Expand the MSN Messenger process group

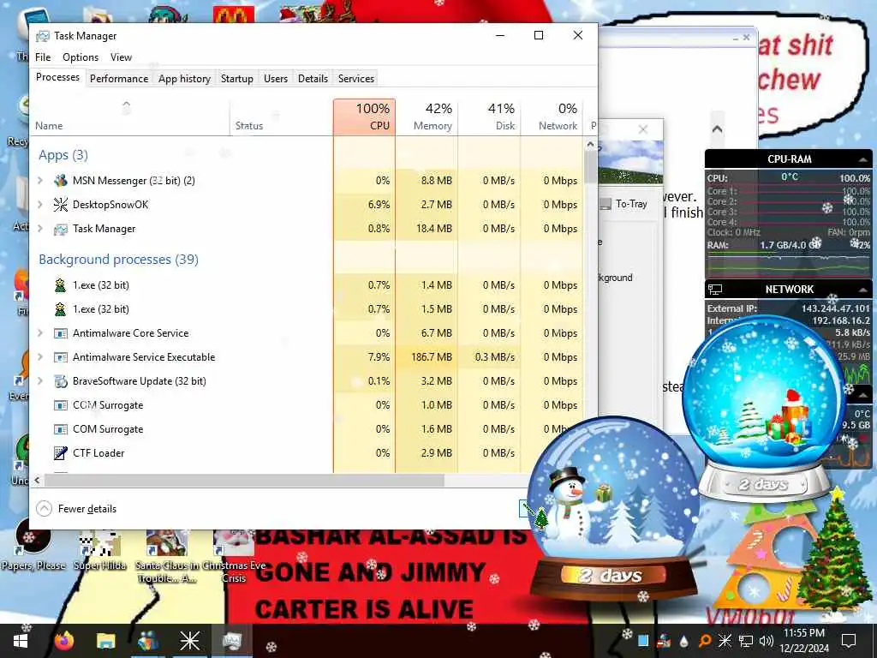pyautogui.click(x=40, y=181)
